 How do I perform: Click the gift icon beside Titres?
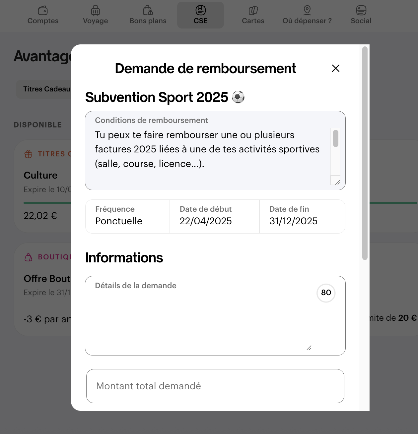pyautogui.click(x=29, y=154)
